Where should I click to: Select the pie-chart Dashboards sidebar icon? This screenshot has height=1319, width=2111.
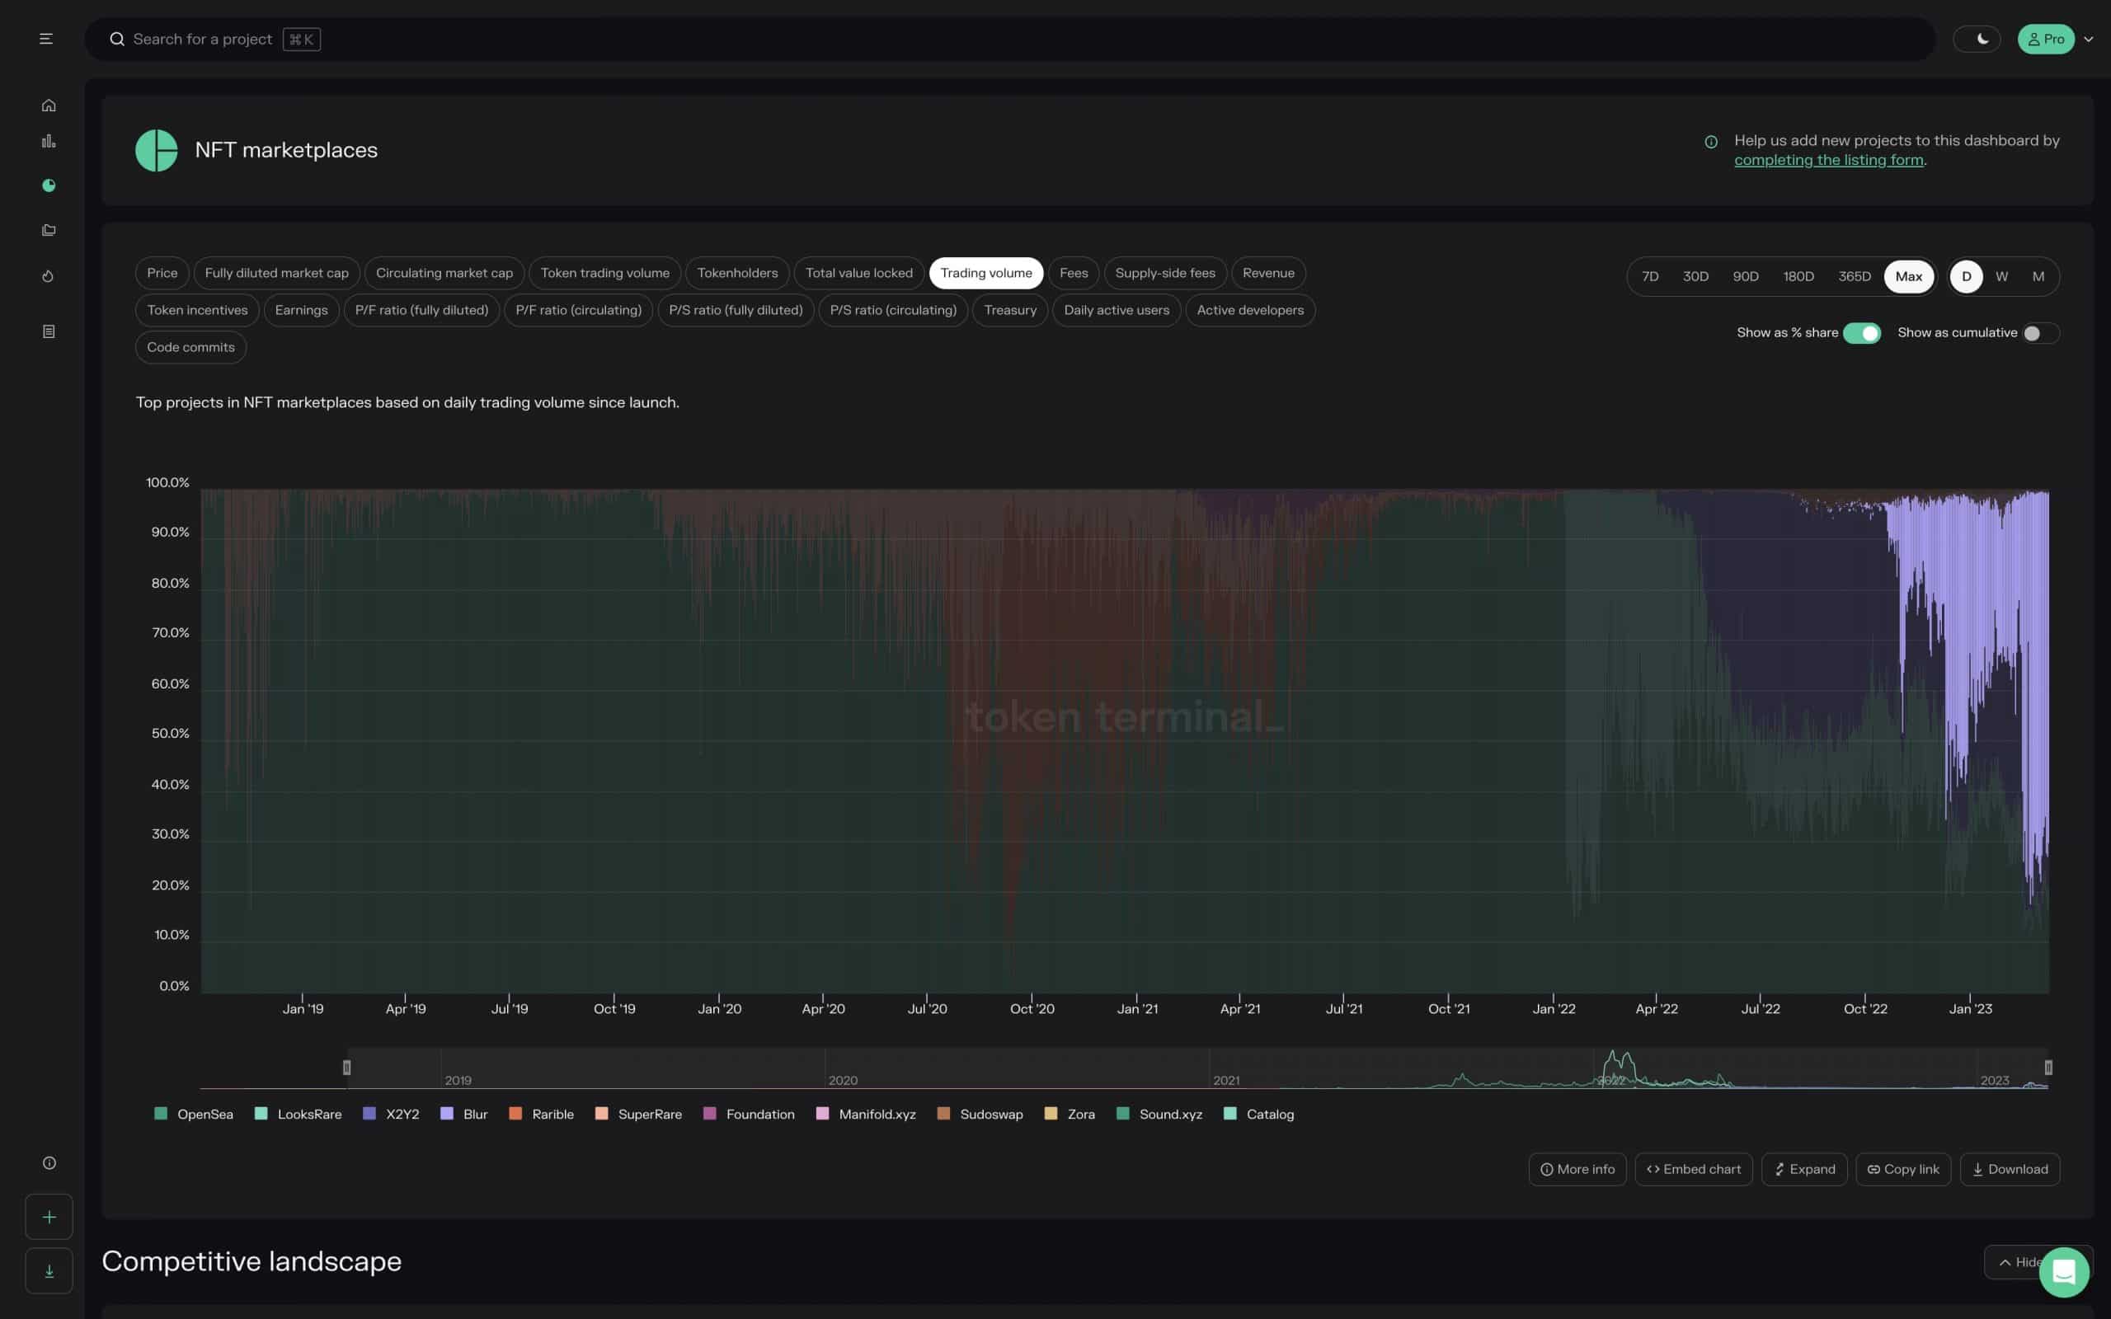point(48,185)
